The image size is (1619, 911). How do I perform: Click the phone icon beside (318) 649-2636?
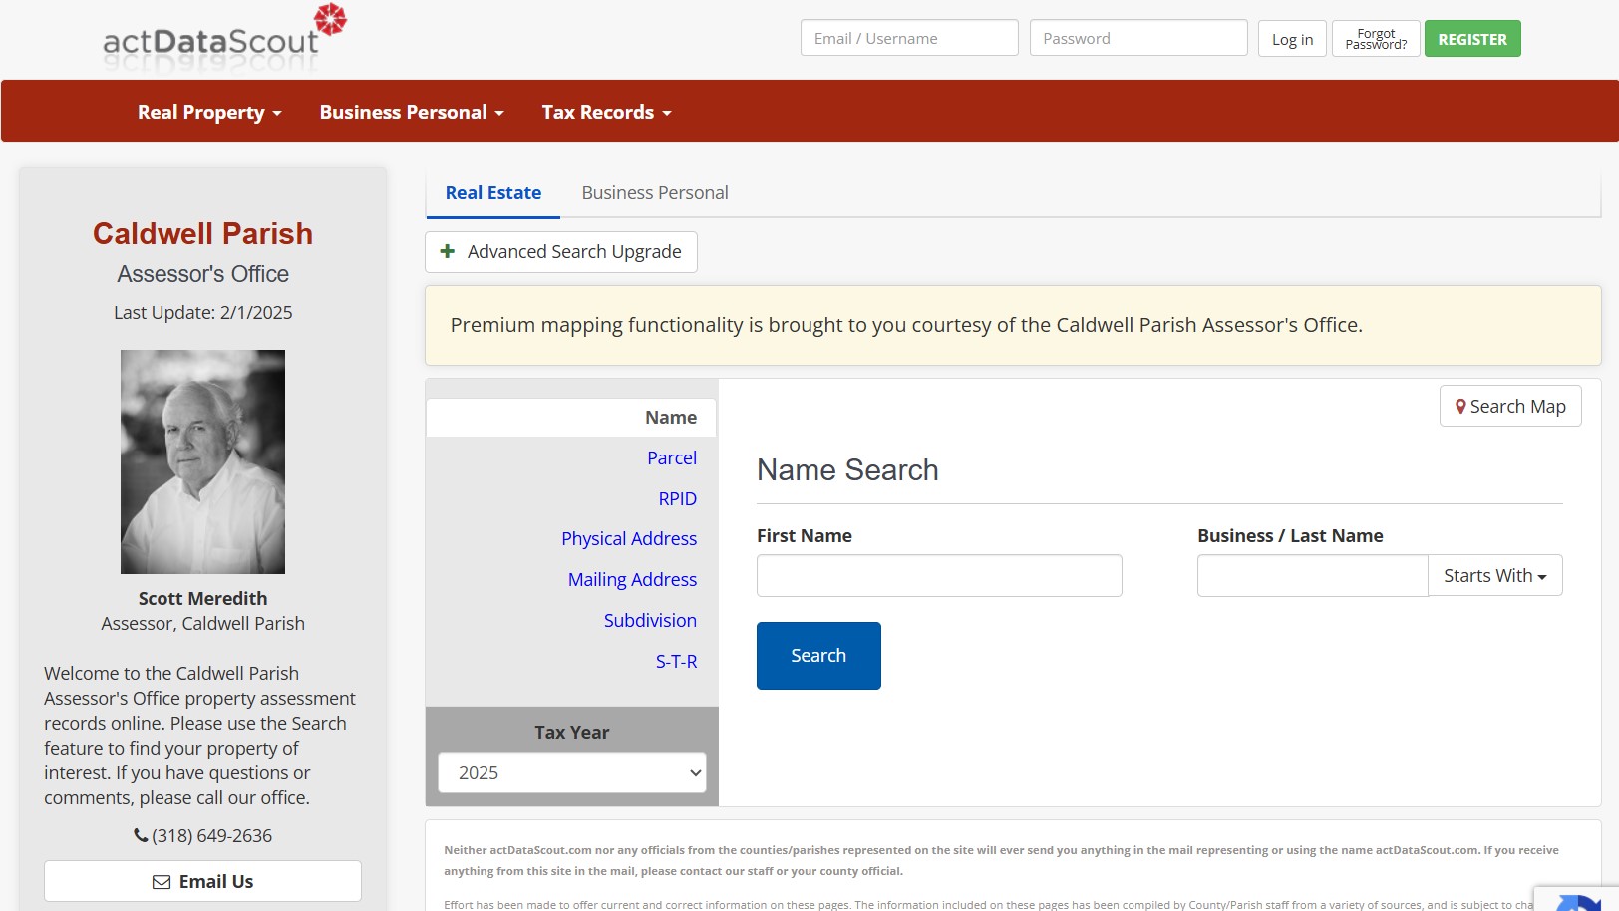pyautogui.click(x=141, y=835)
